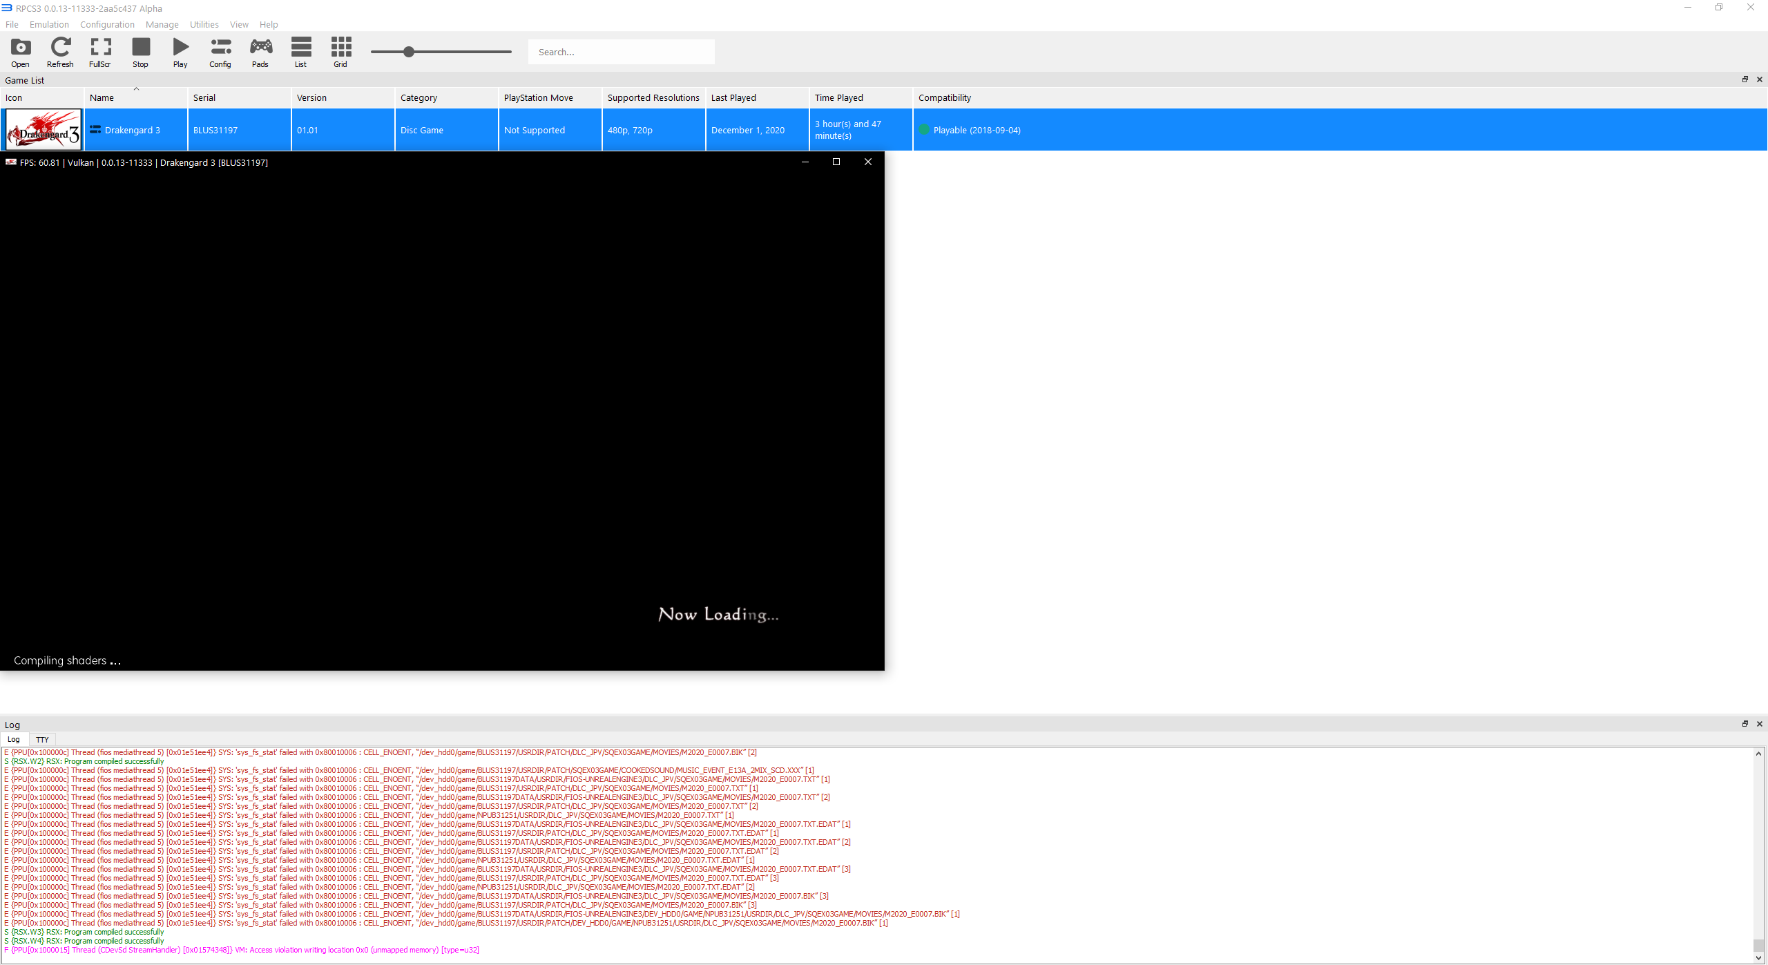Adjust the icon size slider handle

[409, 52]
